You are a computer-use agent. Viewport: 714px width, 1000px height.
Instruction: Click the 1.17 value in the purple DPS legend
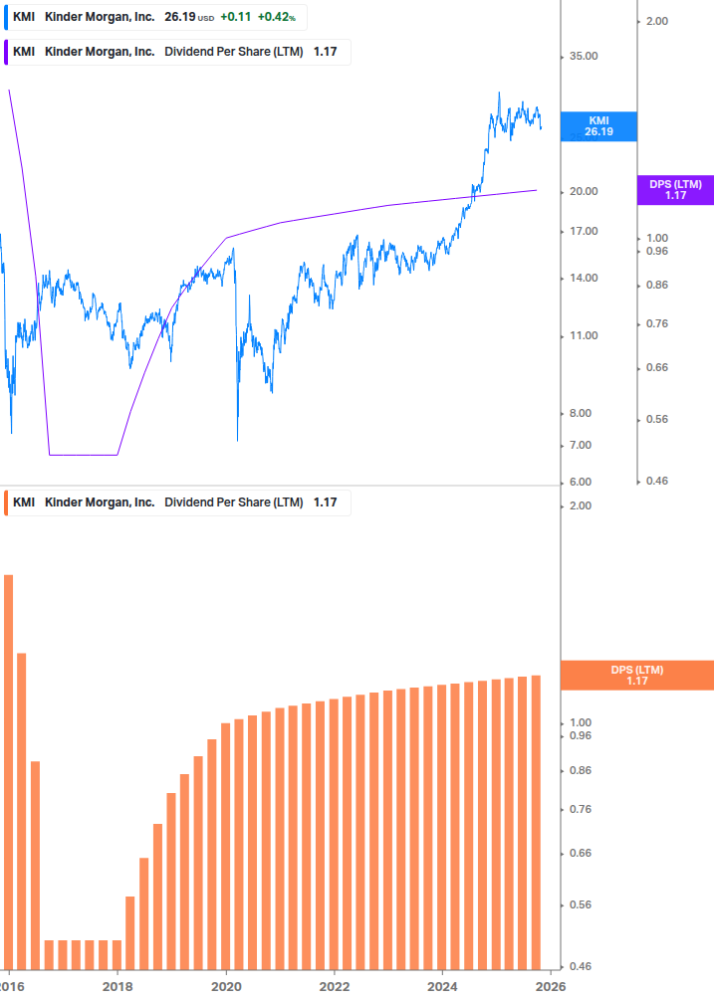point(325,52)
